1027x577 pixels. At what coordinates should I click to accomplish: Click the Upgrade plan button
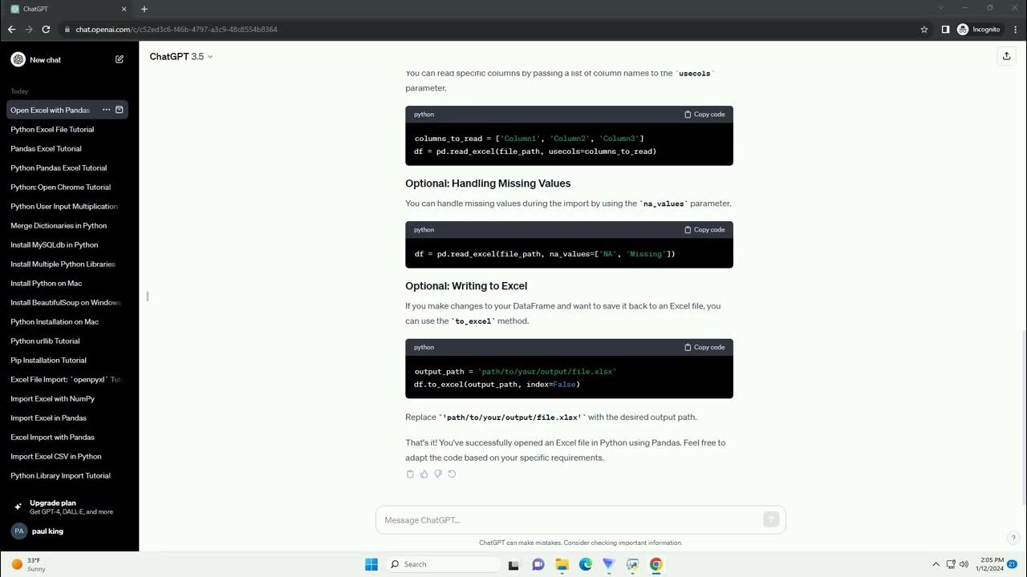pyautogui.click(x=69, y=506)
